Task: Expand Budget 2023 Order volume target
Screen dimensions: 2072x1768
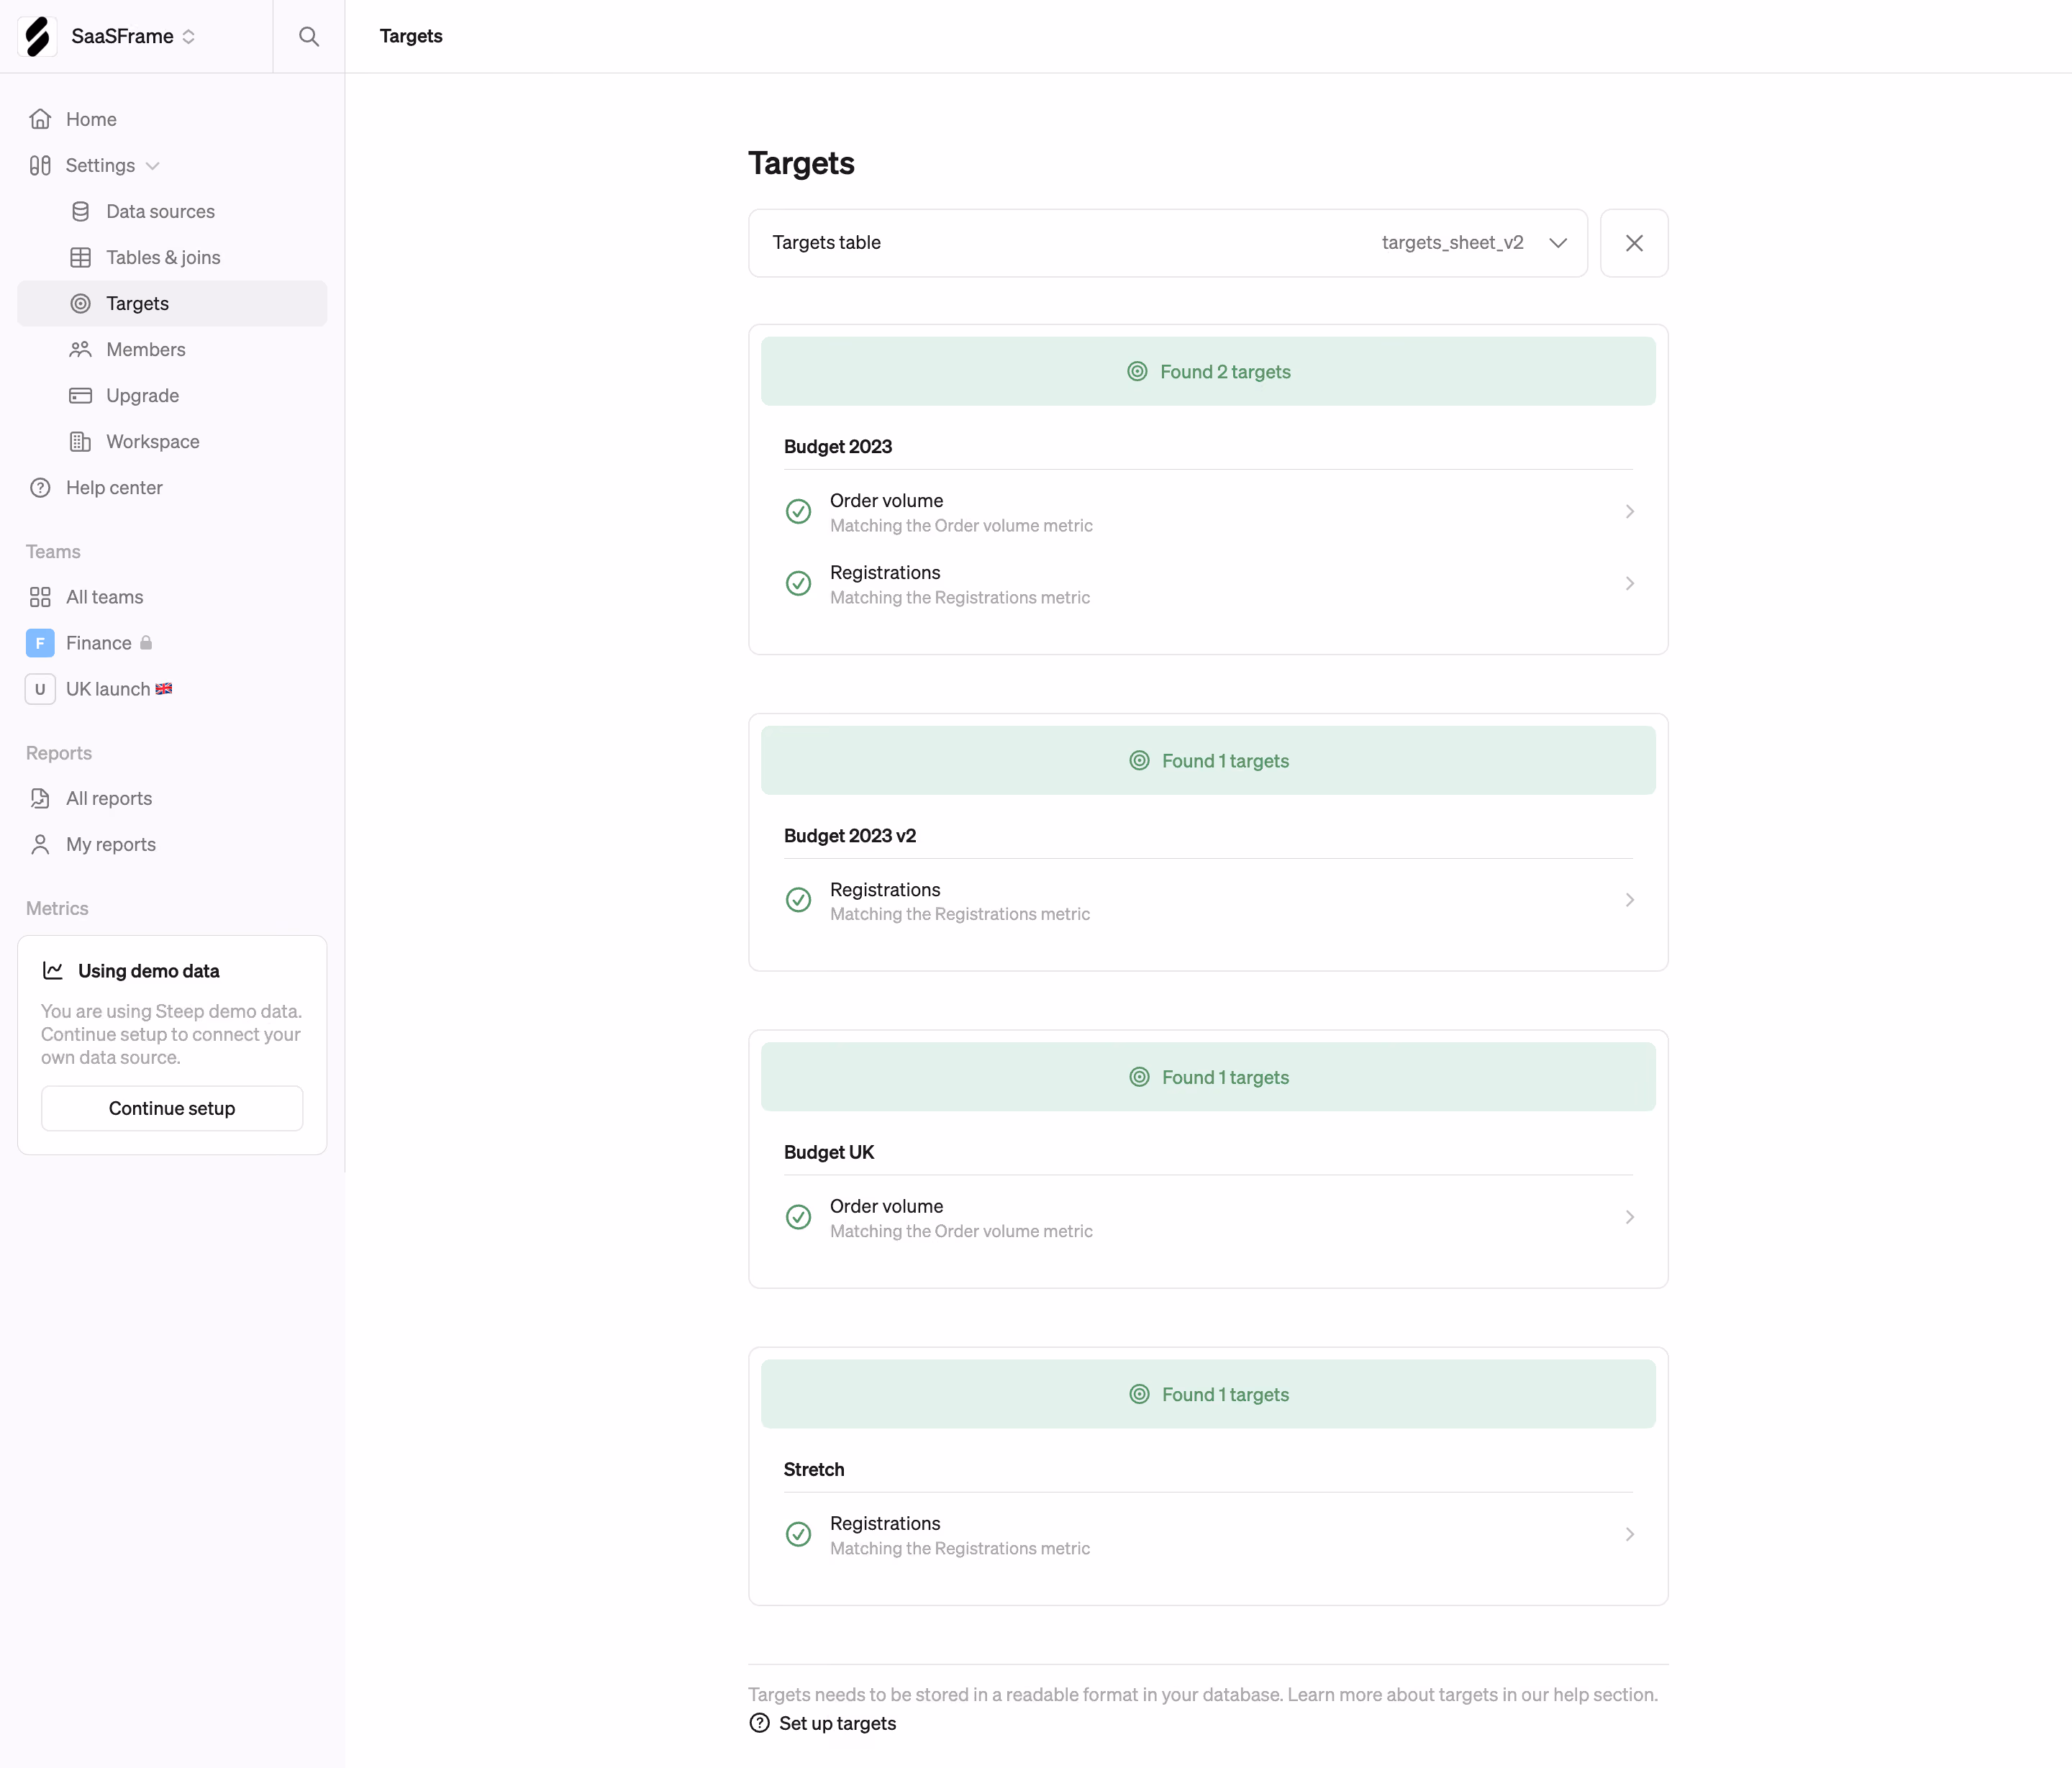Action: [x=1208, y=512]
